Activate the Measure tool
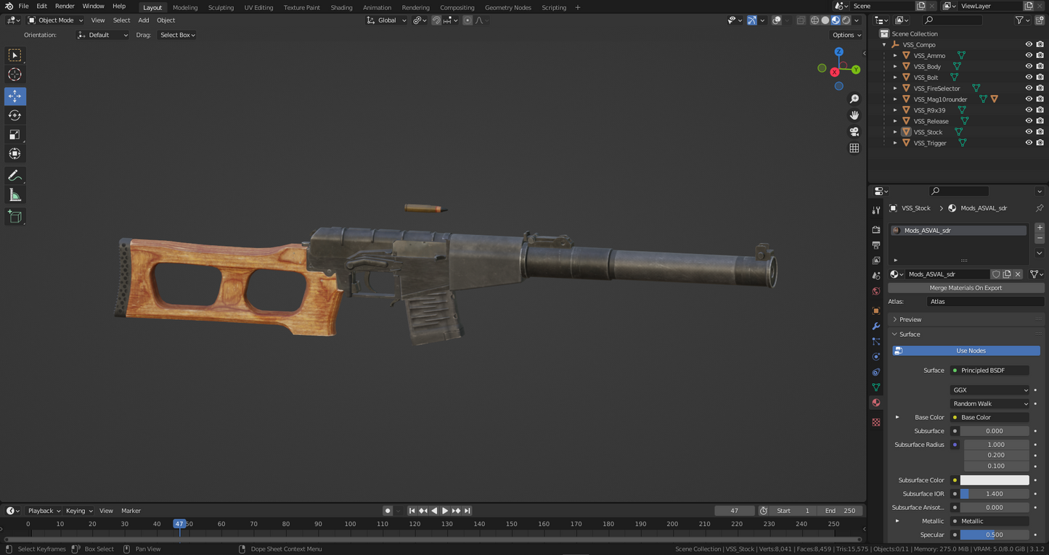 15,195
